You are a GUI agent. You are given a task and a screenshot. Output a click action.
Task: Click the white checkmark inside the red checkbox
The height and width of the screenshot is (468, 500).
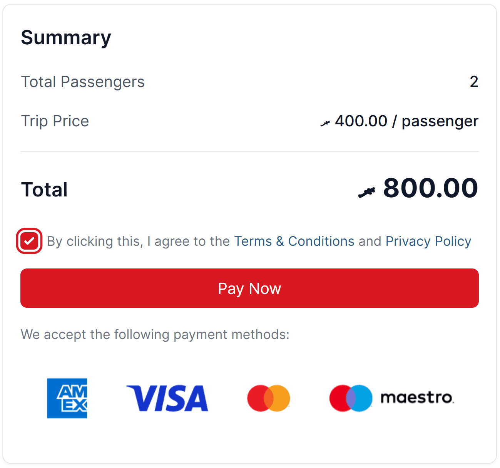[x=29, y=241]
